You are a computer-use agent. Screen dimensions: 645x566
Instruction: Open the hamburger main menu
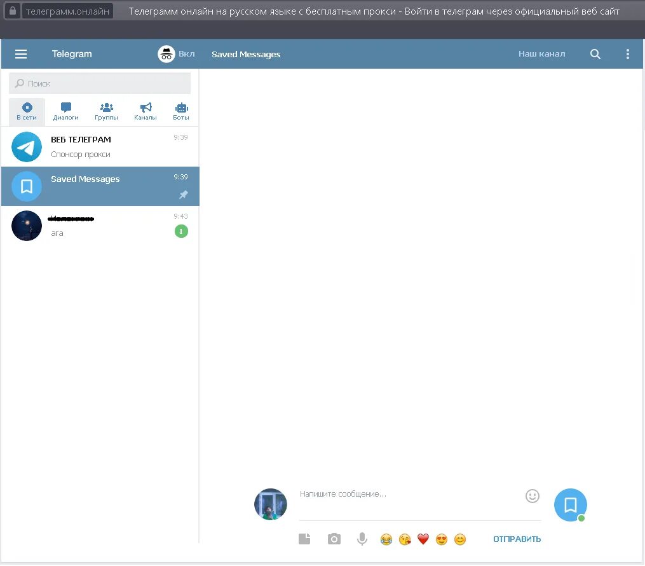21,54
